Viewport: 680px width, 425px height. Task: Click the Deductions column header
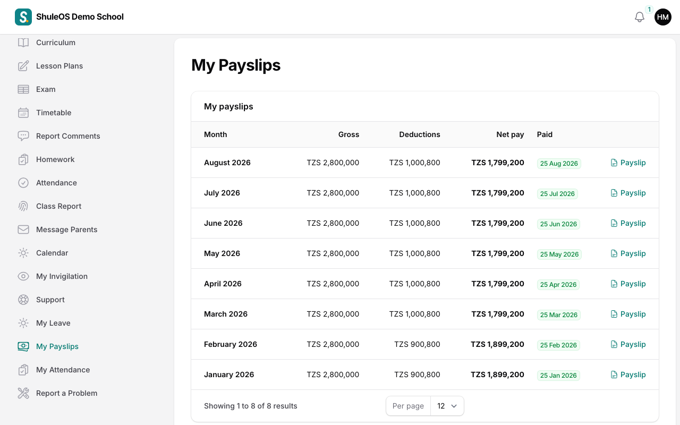[x=420, y=134]
